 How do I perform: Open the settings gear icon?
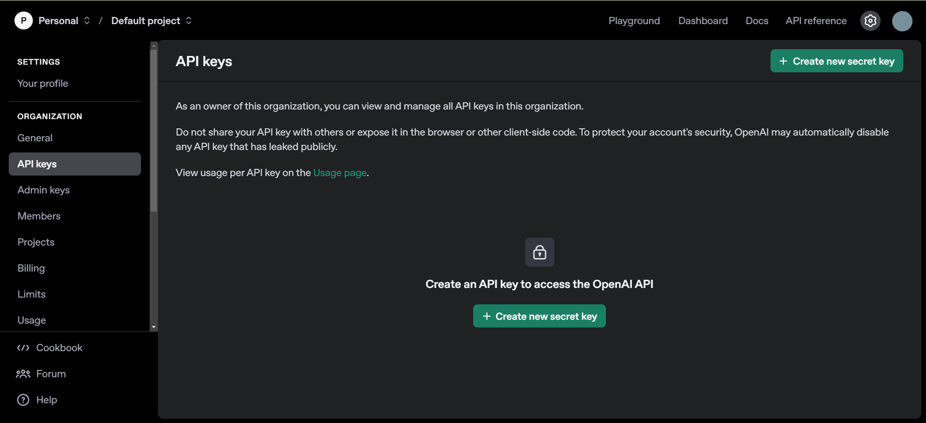point(870,21)
